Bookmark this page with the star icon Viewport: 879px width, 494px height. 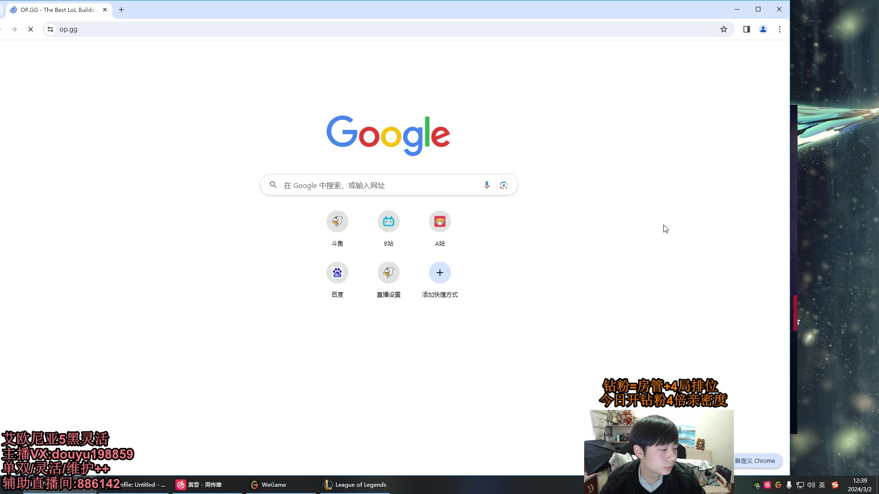pyautogui.click(x=724, y=29)
